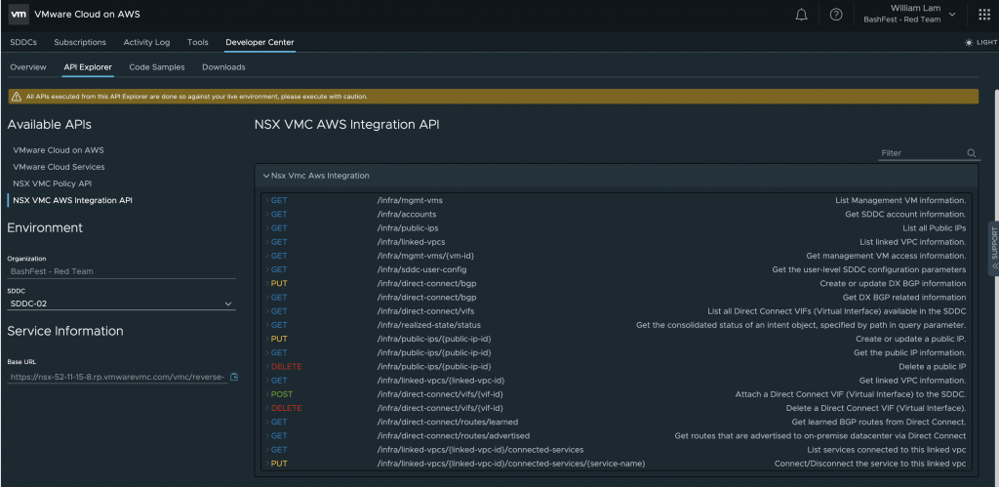Select VMware Cloud Services API link
The width and height of the screenshot is (999, 487).
59,167
